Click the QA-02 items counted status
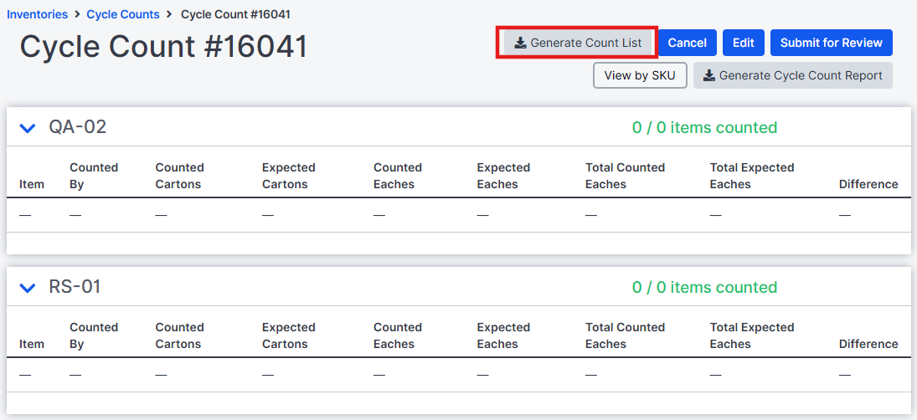Screen dimensions: 917x420 click(x=704, y=127)
